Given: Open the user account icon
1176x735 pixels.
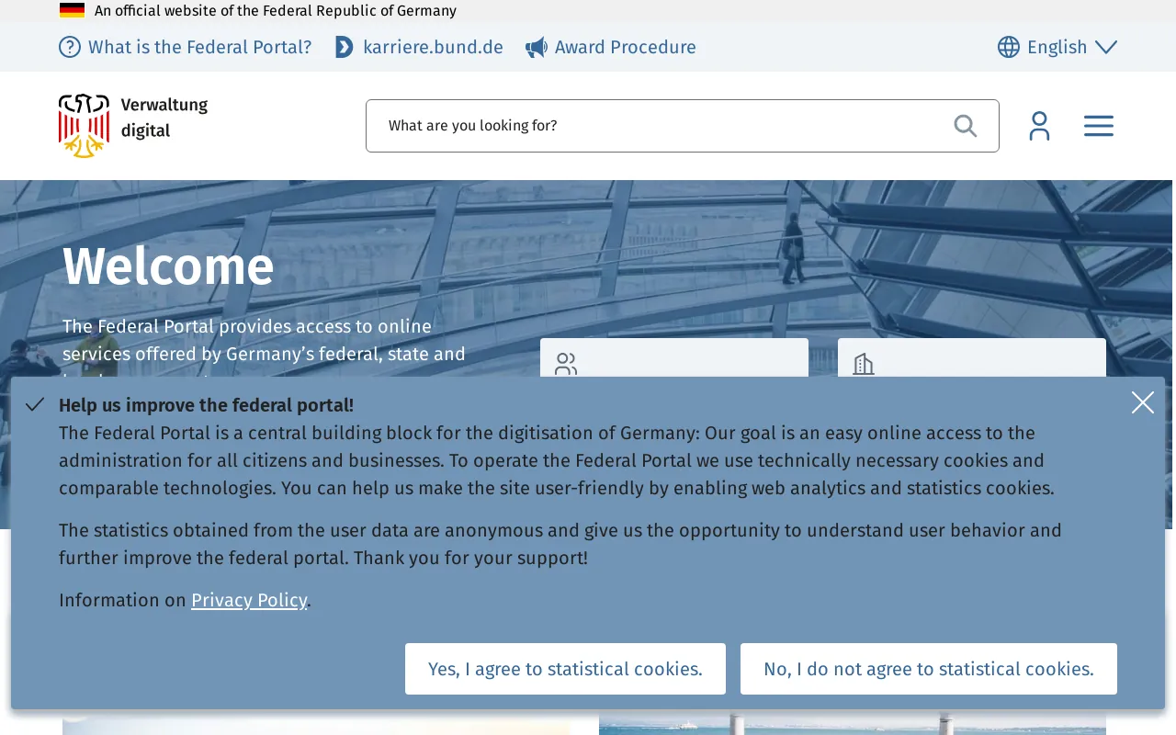Looking at the screenshot, I should tap(1039, 126).
